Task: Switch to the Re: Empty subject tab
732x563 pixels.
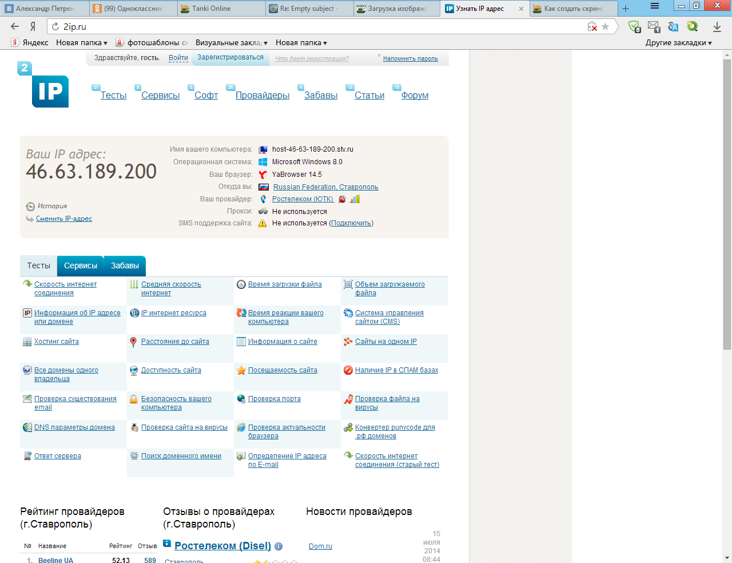Action: coord(309,9)
